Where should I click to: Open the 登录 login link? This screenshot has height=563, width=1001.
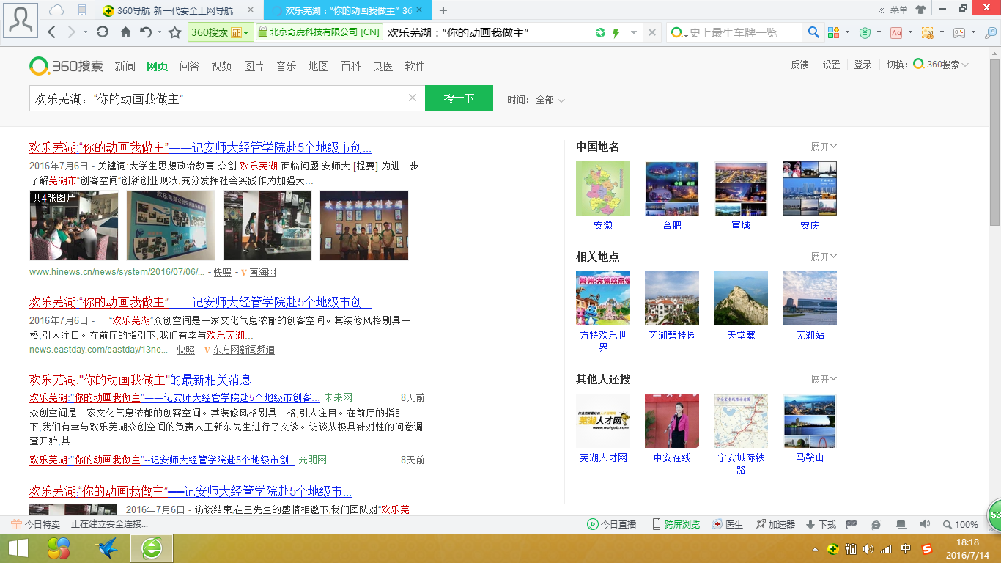coord(863,65)
